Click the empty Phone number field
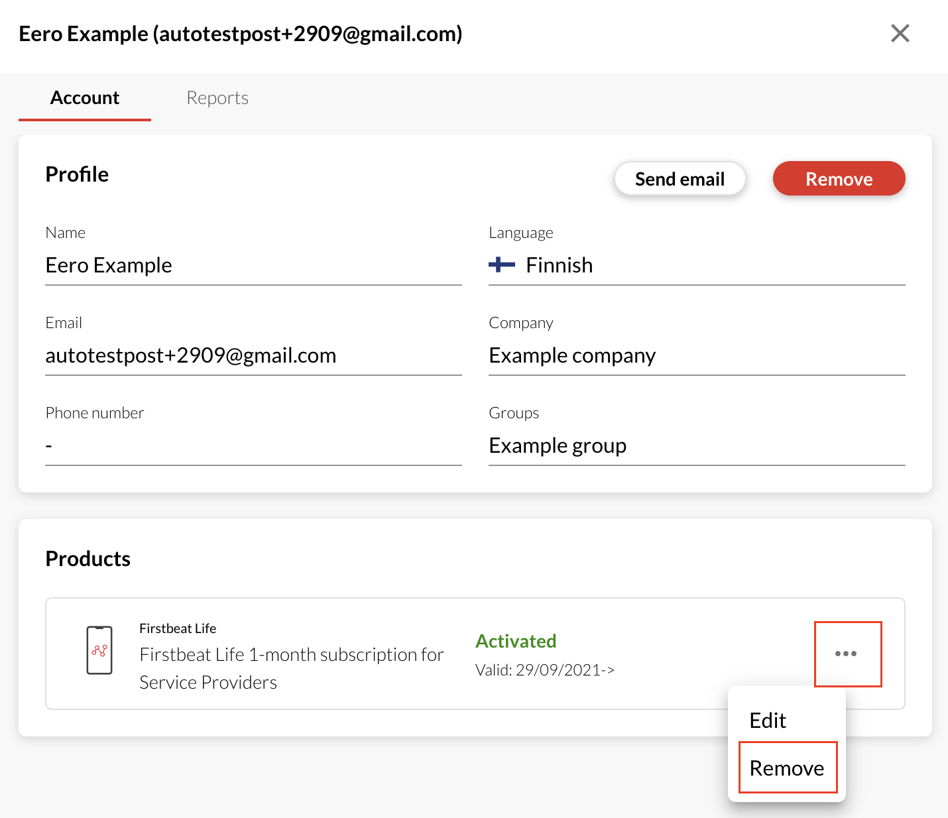The width and height of the screenshot is (948, 818). pos(252,445)
